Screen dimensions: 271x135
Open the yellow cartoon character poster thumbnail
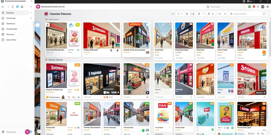(225, 114)
